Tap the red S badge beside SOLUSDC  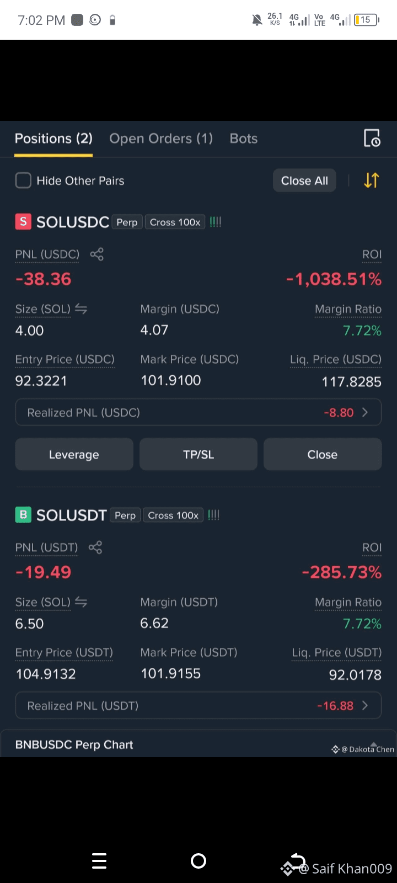point(23,222)
